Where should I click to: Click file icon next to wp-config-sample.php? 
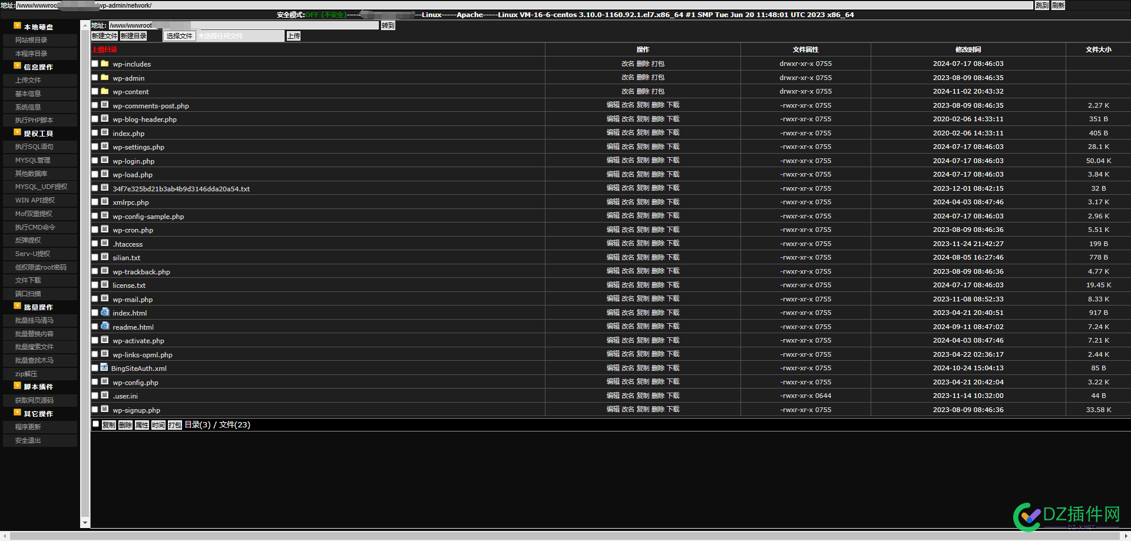(105, 215)
